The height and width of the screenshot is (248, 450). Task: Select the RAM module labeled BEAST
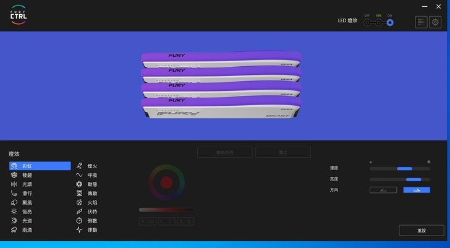[x=221, y=108]
